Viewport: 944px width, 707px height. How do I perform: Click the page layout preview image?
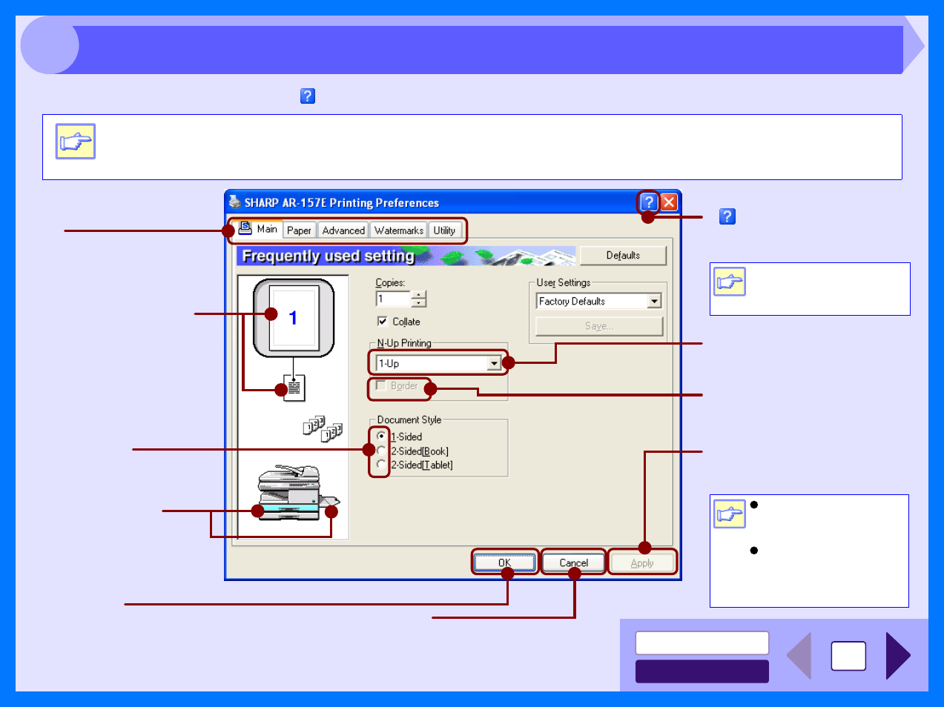(294, 318)
